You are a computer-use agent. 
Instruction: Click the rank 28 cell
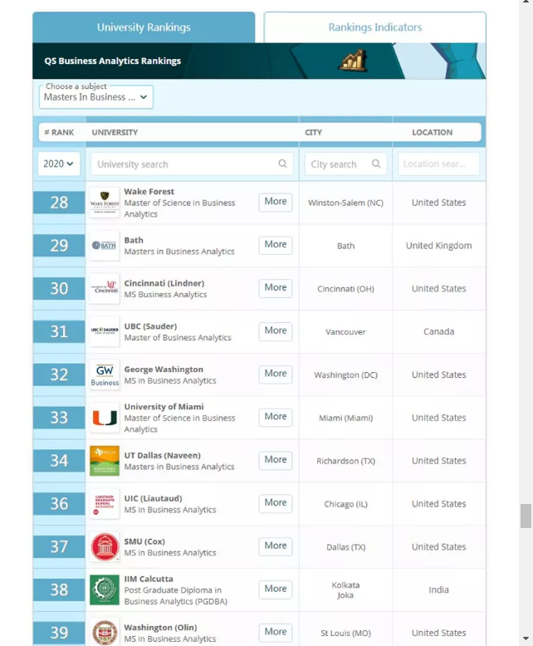click(59, 203)
